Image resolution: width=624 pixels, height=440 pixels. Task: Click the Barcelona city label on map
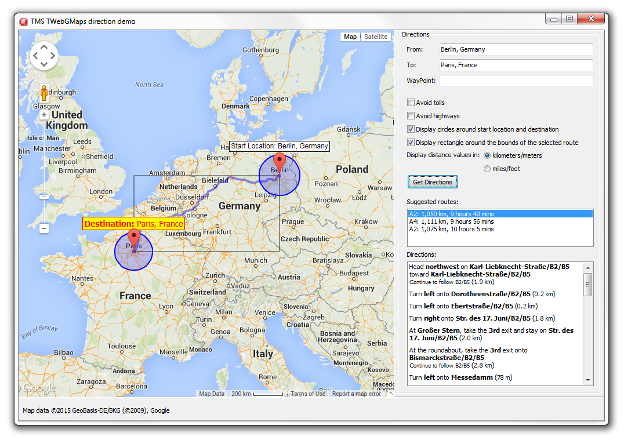point(131,386)
